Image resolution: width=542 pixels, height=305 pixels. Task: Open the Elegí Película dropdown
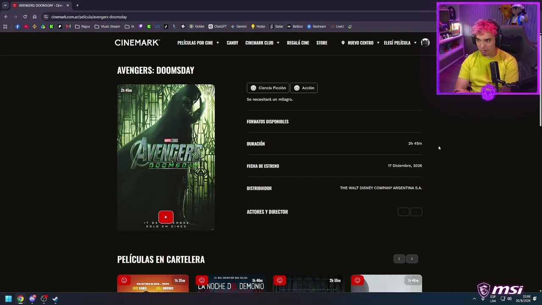point(400,43)
